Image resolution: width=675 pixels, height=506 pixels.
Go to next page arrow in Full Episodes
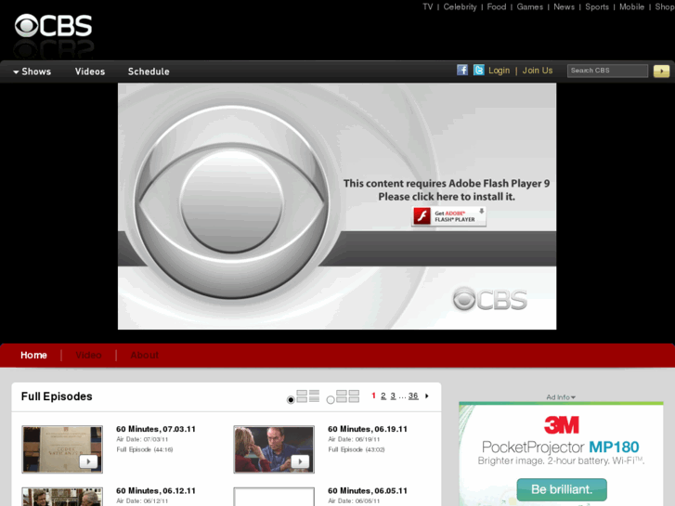[426, 396]
